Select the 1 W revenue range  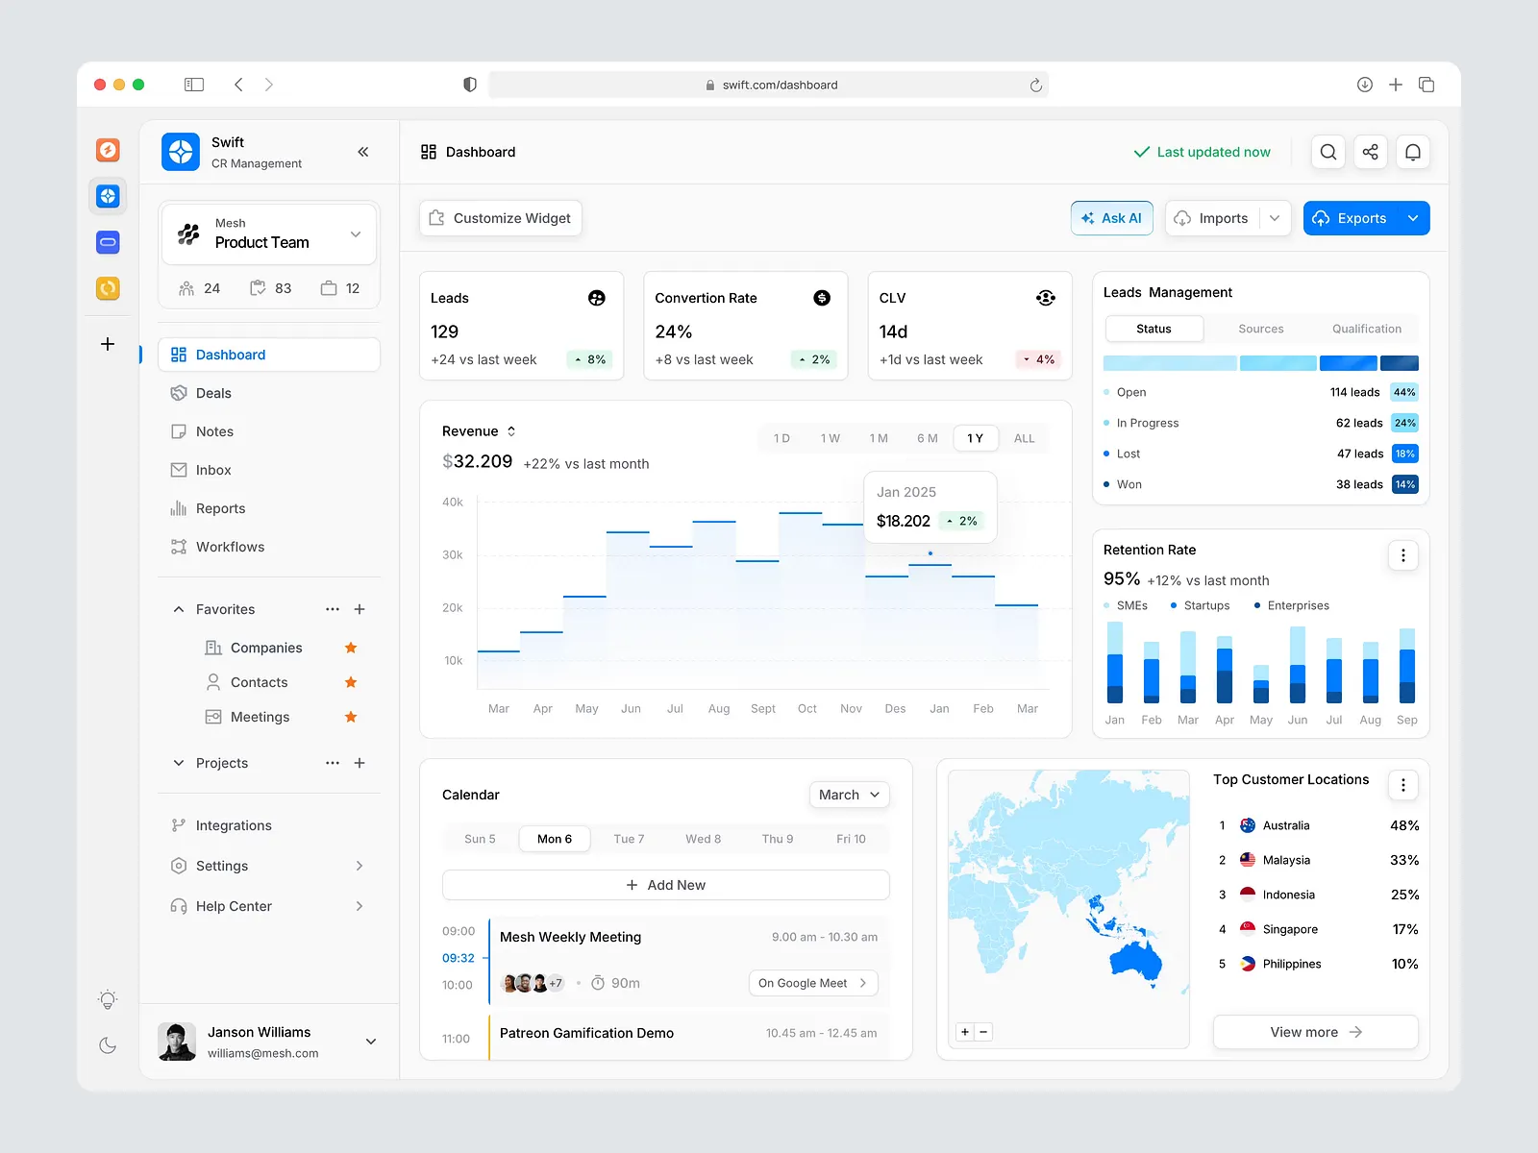831,438
